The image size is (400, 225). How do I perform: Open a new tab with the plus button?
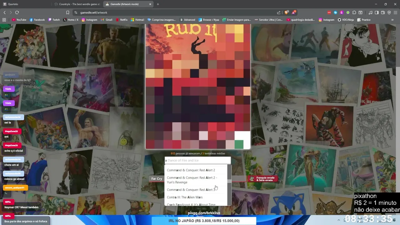[158, 4]
